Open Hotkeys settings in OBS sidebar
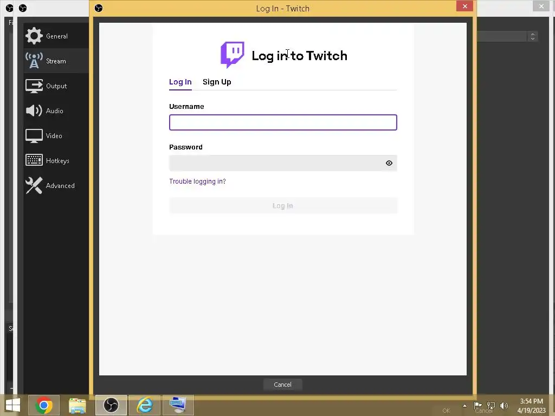Viewport: 555px width, 416px height. pyautogui.click(x=56, y=160)
